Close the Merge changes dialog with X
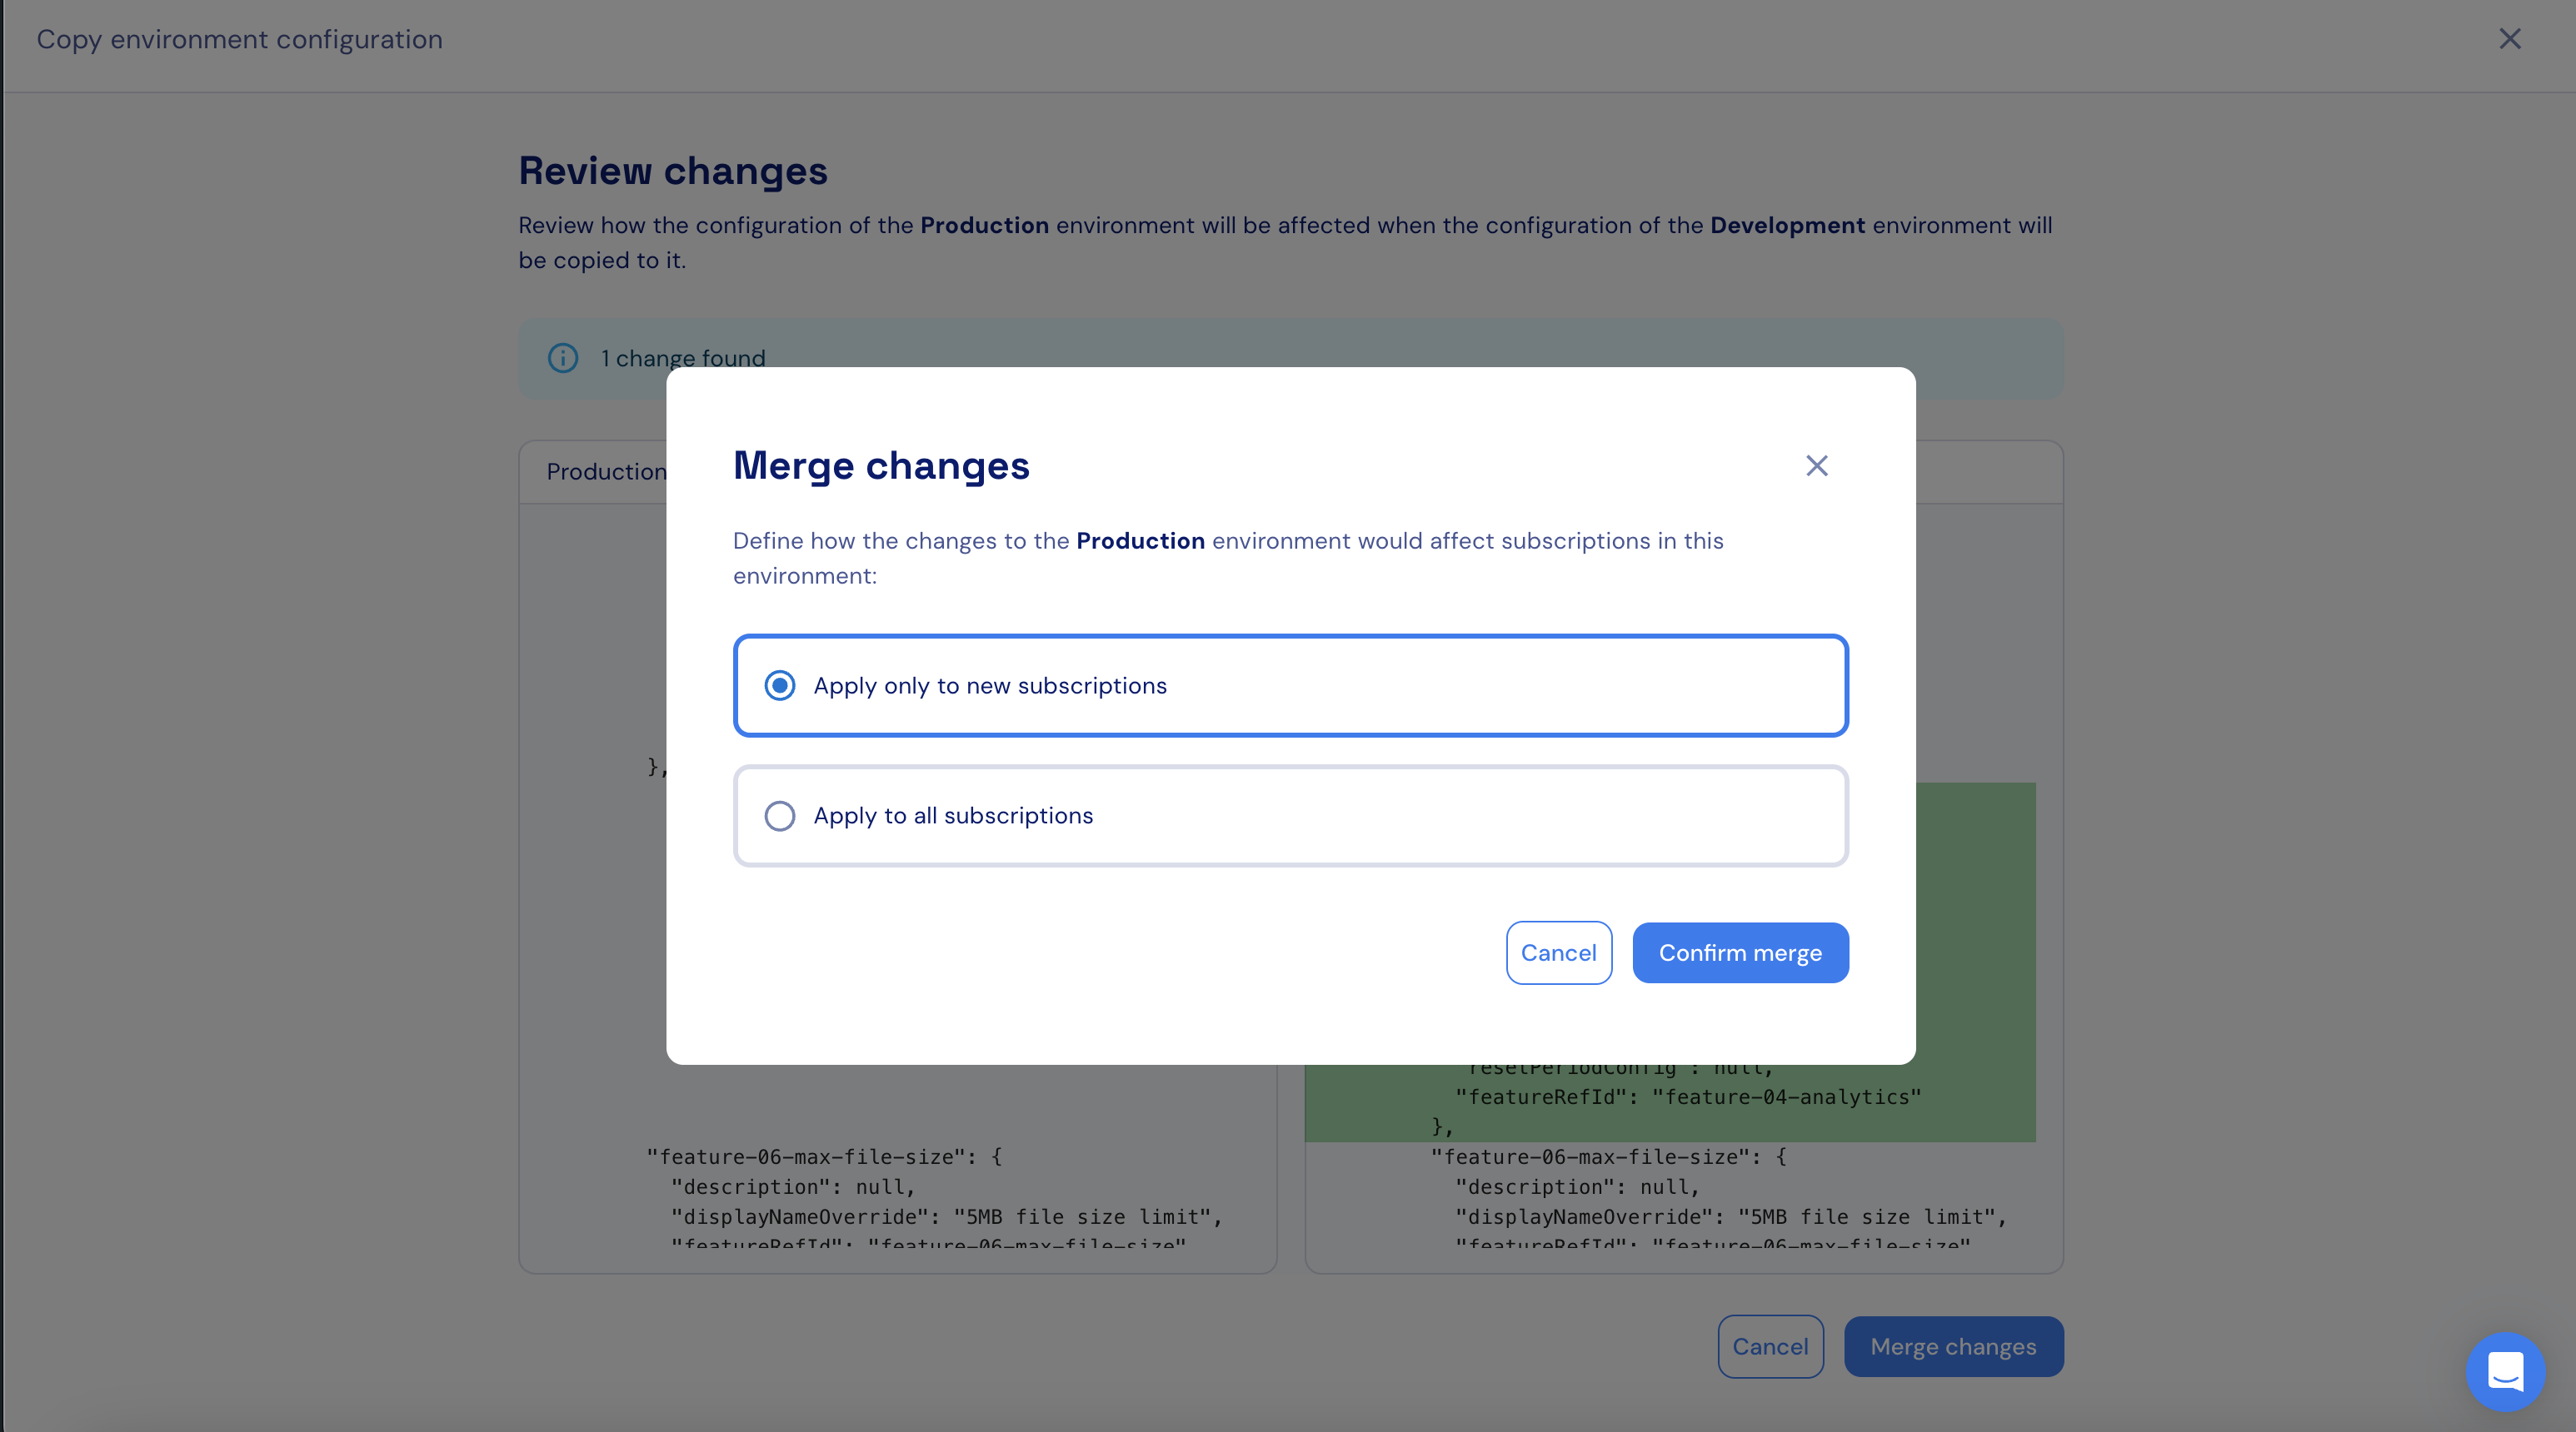This screenshot has width=2576, height=1432. (1816, 465)
